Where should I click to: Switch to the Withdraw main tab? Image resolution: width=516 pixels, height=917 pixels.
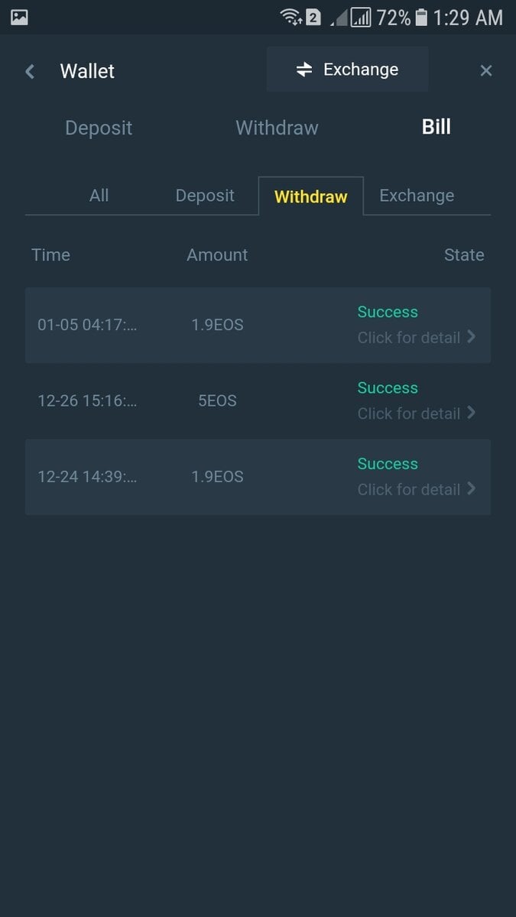[277, 128]
